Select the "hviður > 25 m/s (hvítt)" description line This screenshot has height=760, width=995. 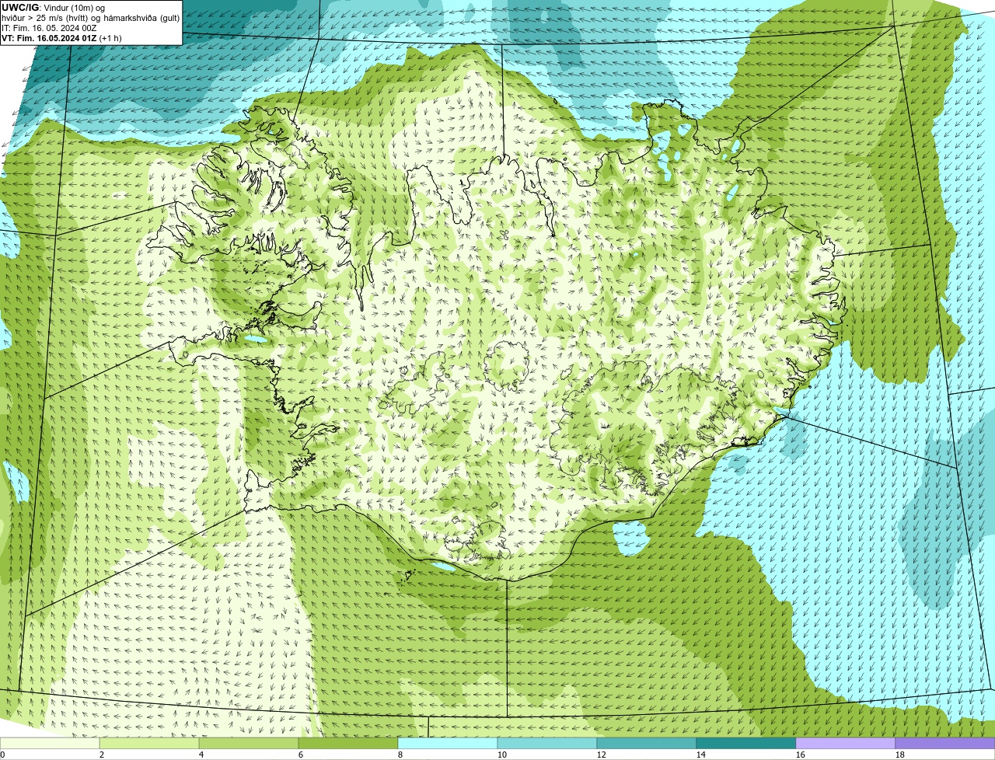pyautogui.click(x=91, y=18)
